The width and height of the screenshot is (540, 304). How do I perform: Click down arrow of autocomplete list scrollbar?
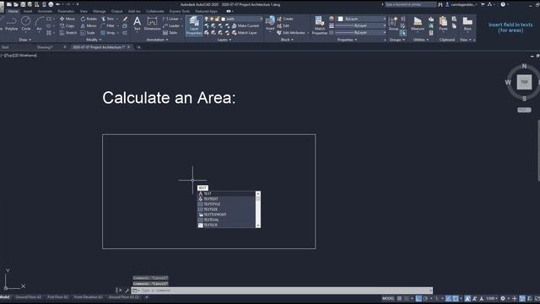258,225
